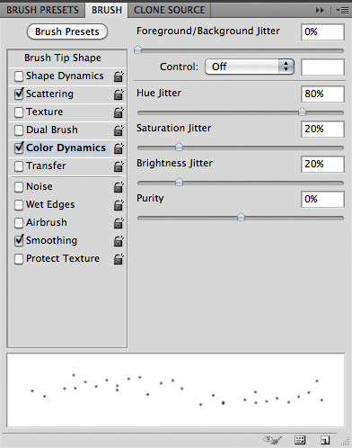Click the lock icon beside Shape Dynamics
Viewport: 352px width, 448px height.
point(119,76)
